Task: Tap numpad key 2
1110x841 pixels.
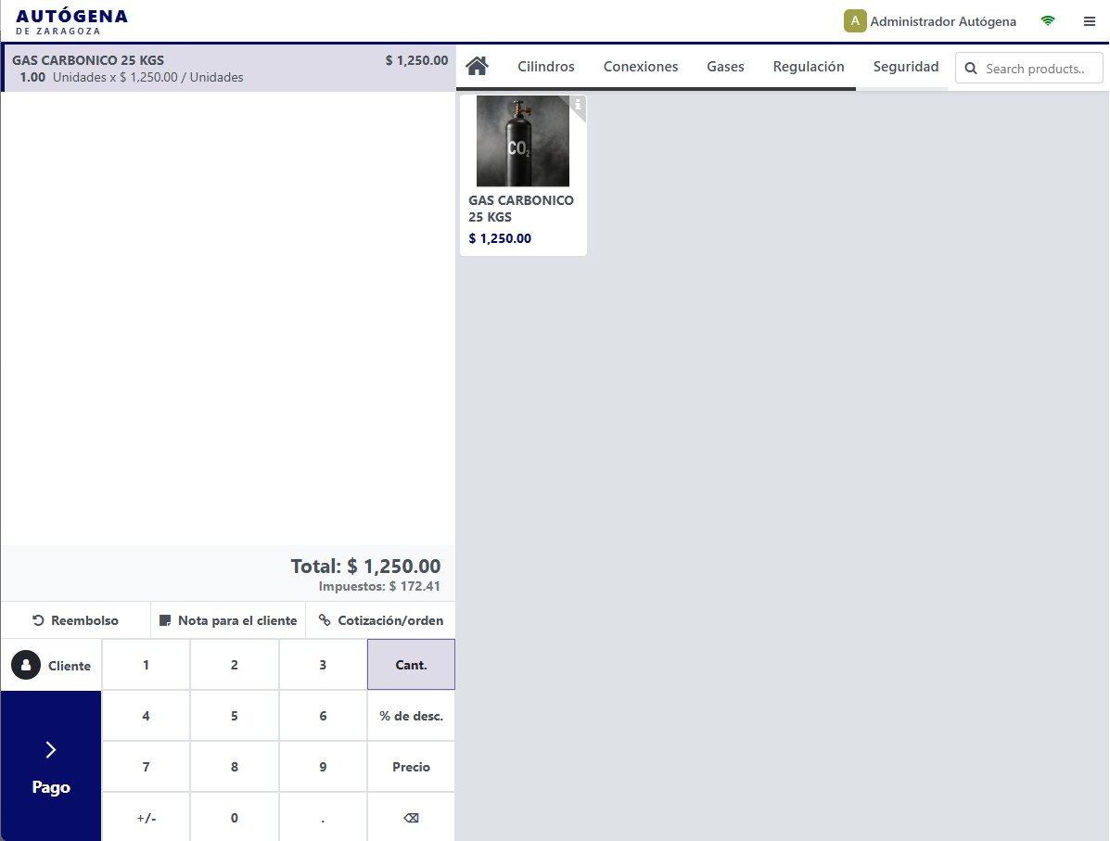Action: click(235, 665)
